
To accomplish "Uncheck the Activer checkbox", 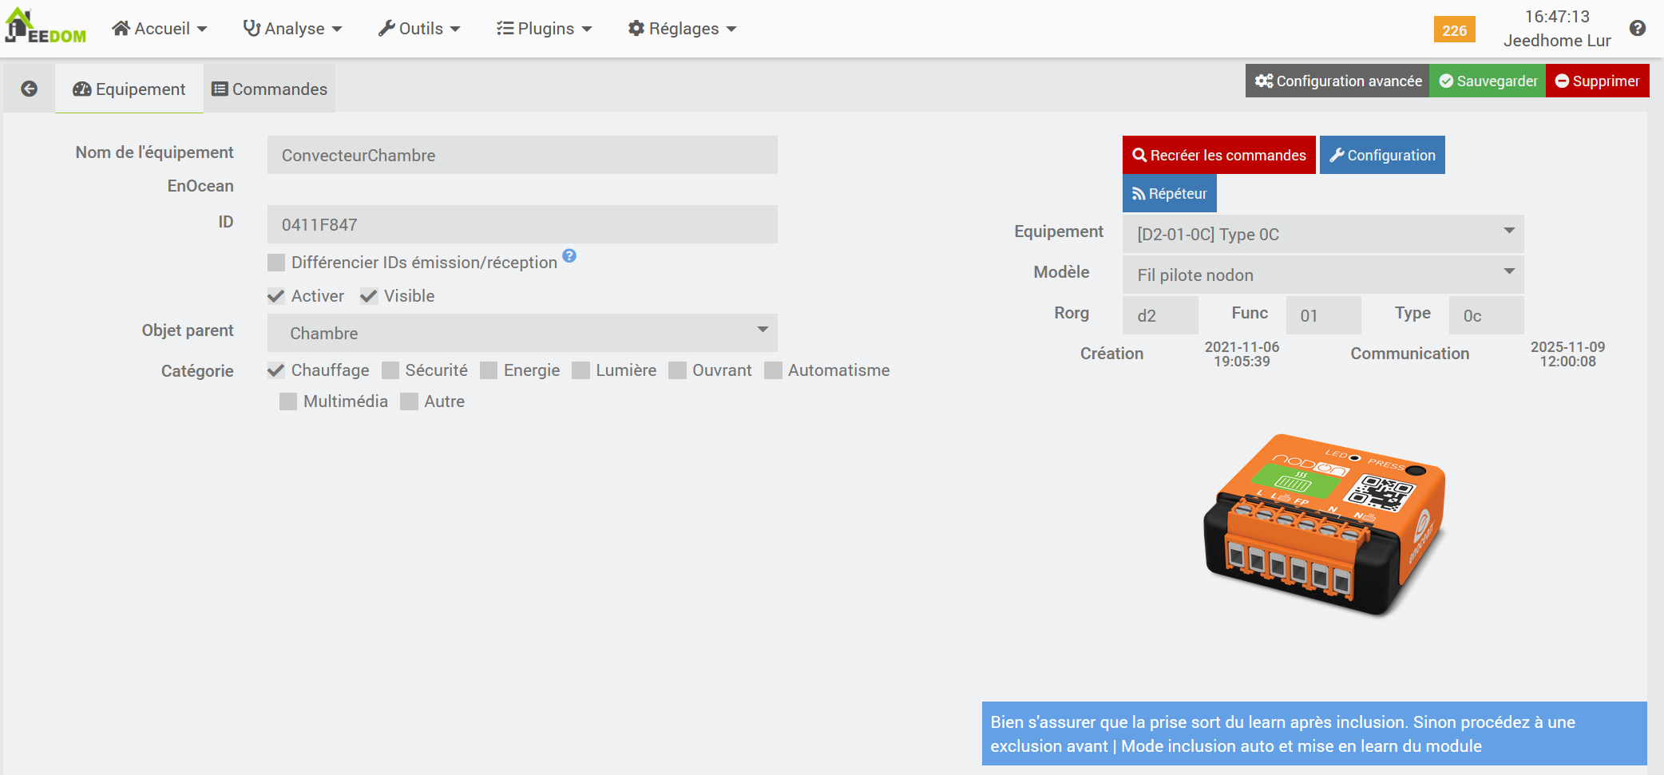I will pos(276,296).
